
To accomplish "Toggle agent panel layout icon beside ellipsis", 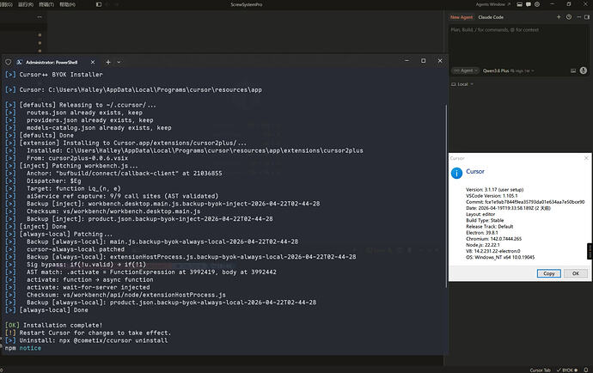I will [x=587, y=17].
